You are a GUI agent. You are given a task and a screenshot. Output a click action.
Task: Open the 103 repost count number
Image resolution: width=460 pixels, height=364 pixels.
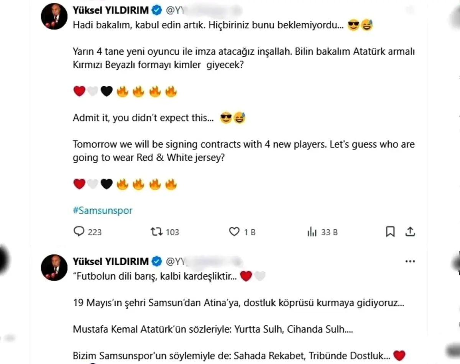172,232
